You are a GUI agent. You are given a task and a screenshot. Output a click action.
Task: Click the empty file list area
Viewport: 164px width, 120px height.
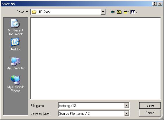(96, 58)
